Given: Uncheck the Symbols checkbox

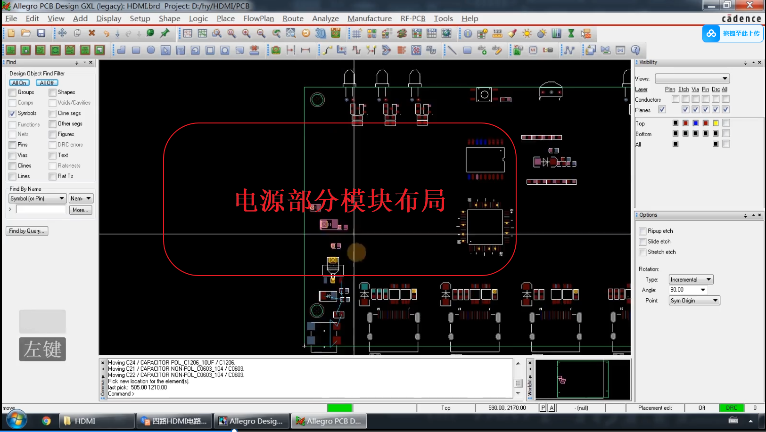Looking at the screenshot, I should [13, 114].
